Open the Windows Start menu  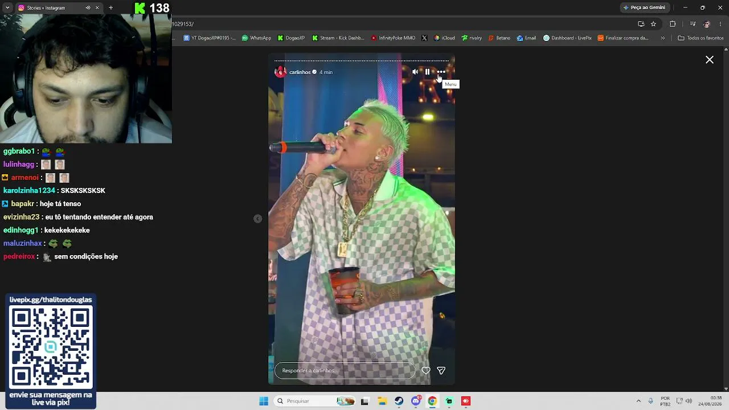(264, 401)
